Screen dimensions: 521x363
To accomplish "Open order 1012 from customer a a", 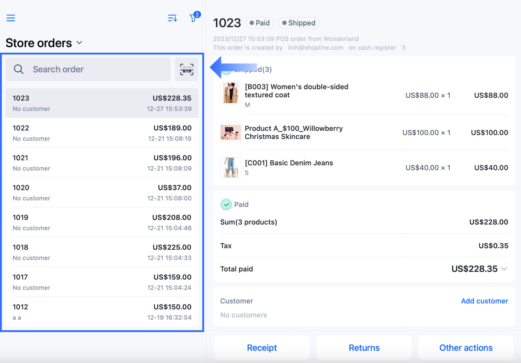I will pos(102,312).
